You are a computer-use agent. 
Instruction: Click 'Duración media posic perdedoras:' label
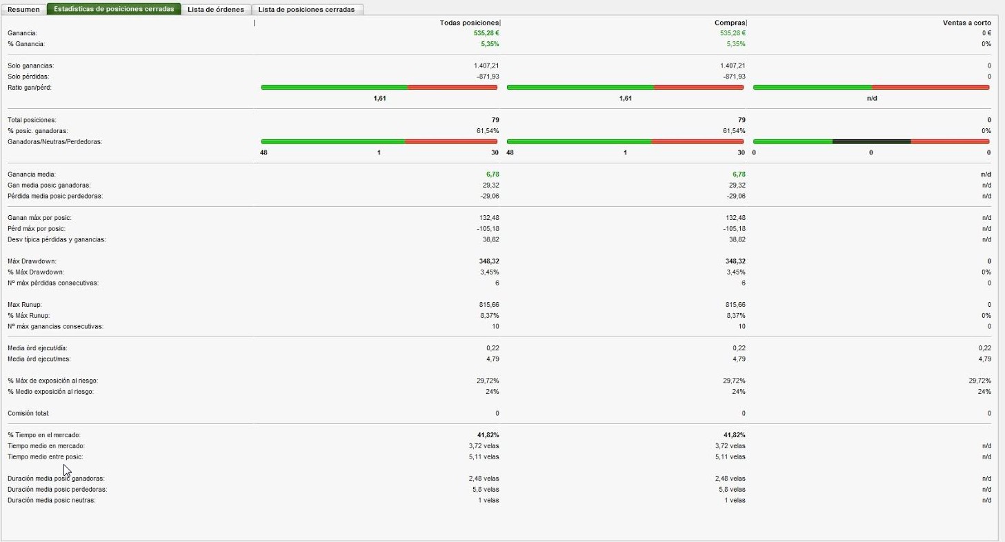click(x=57, y=490)
